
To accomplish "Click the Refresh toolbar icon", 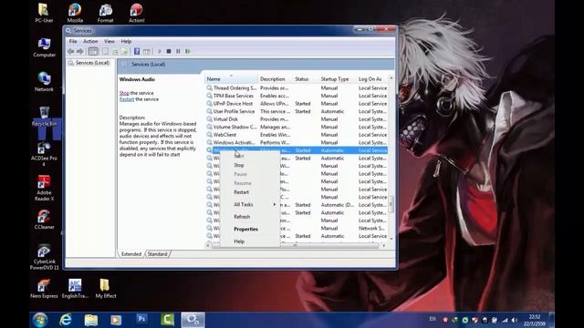I will (x=115, y=51).
